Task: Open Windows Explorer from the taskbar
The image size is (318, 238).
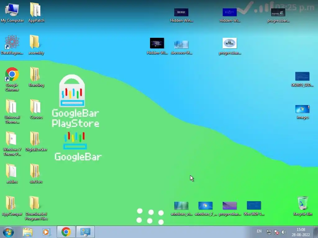Action: 28,232
